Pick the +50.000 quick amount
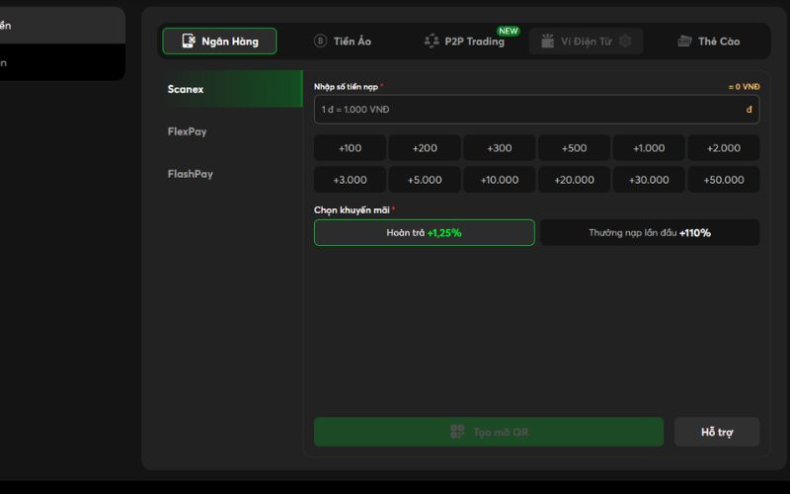This screenshot has width=790, height=494. tap(724, 180)
